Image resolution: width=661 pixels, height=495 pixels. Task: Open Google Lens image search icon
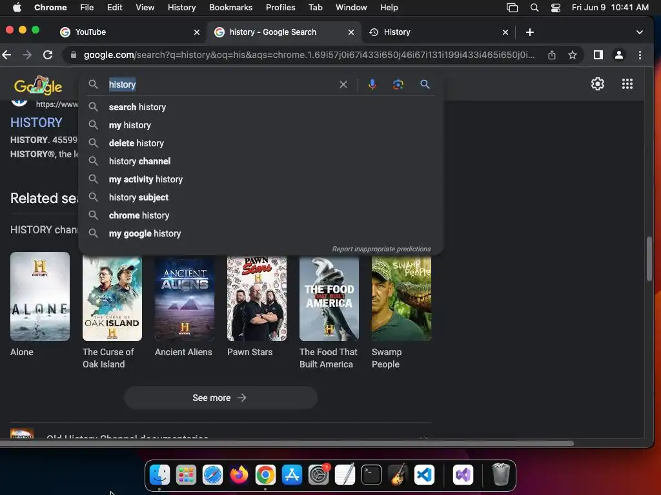coord(398,84)
